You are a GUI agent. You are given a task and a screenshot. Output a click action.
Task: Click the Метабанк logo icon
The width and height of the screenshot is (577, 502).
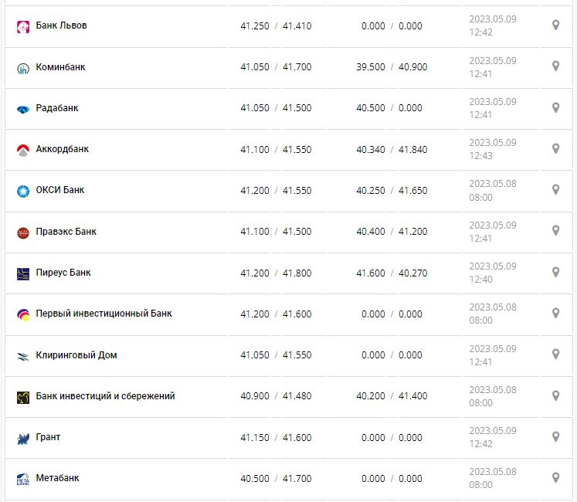tap(22, 480)
